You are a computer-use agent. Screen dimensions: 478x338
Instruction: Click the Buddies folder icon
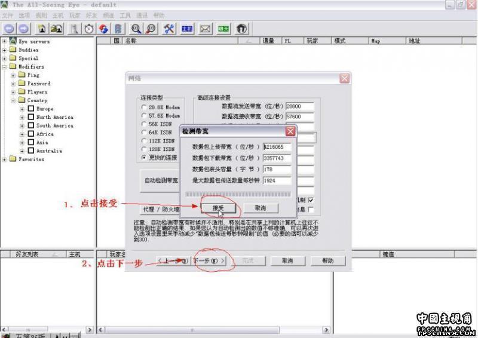click(13, 50)
